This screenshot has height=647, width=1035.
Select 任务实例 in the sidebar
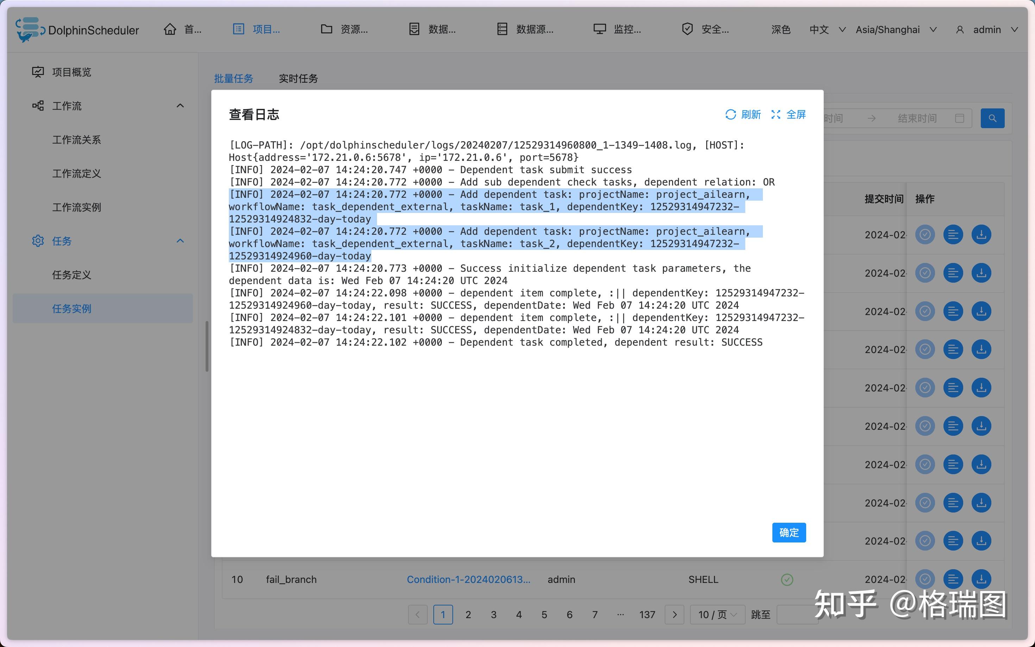click(x=71, y=308)
